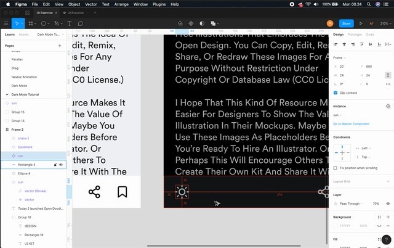Open the Pass Through blend mode dropdown
Screen dimensions: 394x248
tap(351, 204)
